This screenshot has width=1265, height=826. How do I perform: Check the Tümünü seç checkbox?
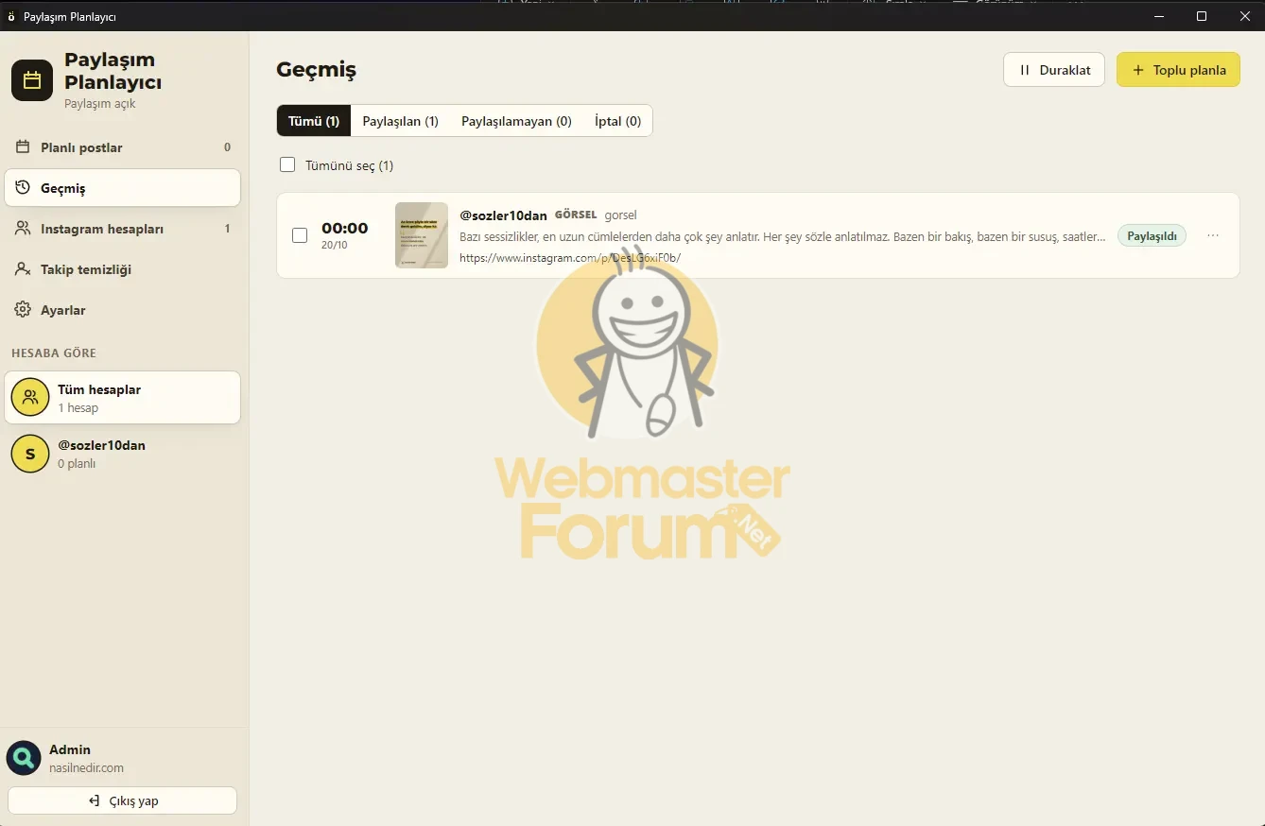(287, 165)
